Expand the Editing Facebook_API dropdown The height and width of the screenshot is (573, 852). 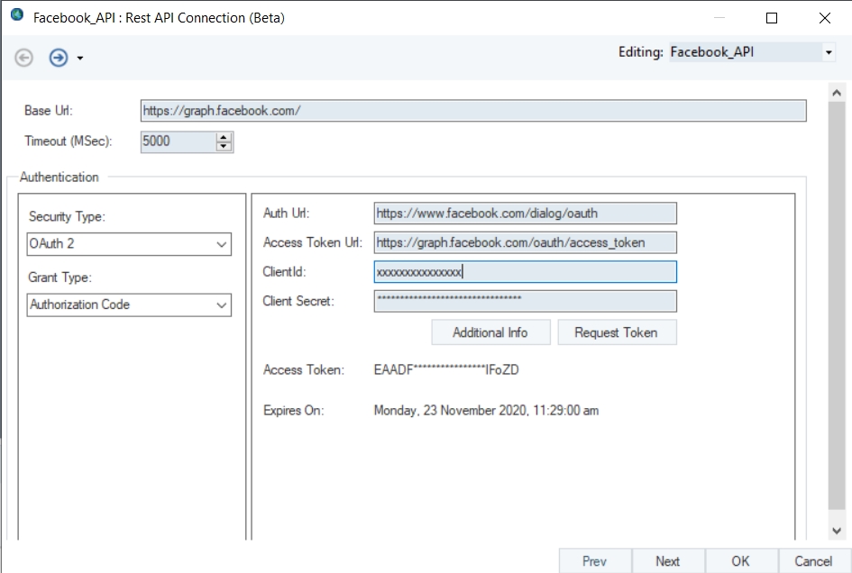point(829,53)
